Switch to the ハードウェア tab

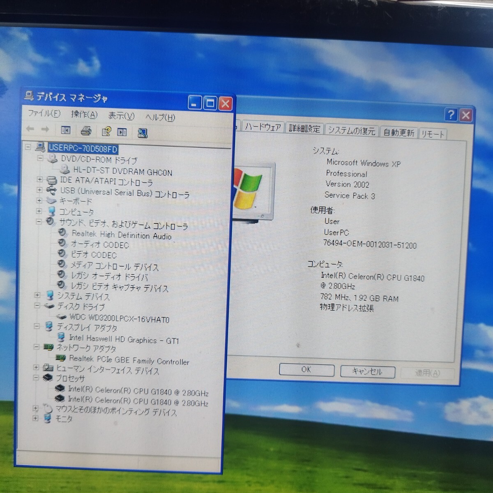click(x=263, y=127)
